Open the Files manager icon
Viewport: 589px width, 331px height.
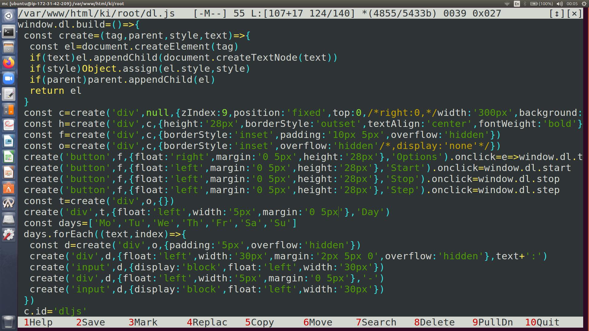[9, 48]
